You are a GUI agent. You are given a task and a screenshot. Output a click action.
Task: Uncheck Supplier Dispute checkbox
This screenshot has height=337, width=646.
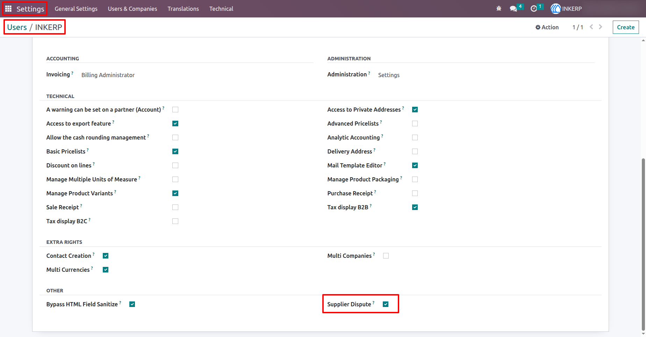pos(386,304)
